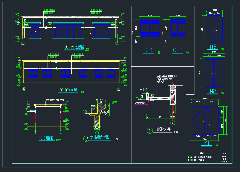This screenshot has height=172, width=240.
Task: Select the ①-⑤ elevation title text
Action: [x=74, y=47]
